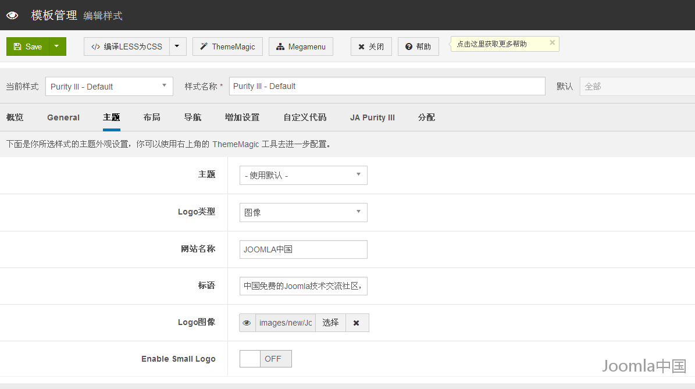Open the 当前样式 Purity III dropdown
Screen dimensions: 695x389
tap(109, 87)
